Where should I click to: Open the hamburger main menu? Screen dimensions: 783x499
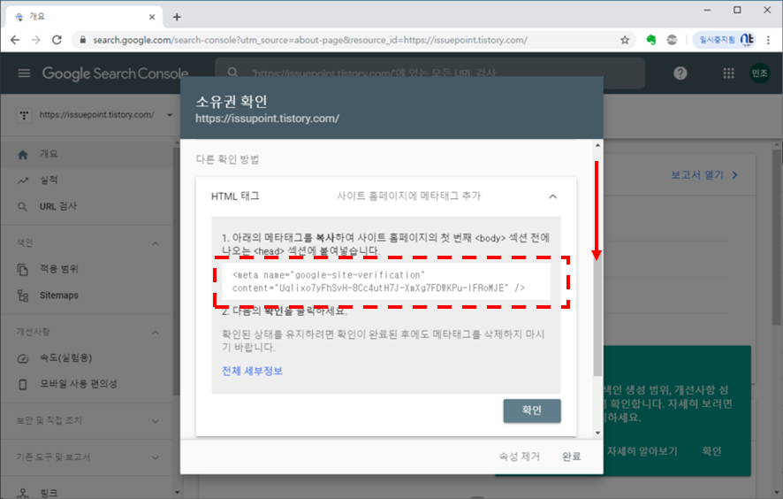click(x=24, y=73)
